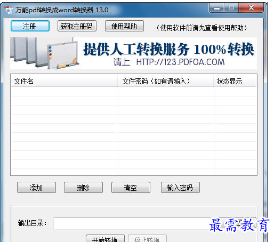Open the 使用帮助 help button
Viewport: 274px width, 242px height.
[124, 26]
